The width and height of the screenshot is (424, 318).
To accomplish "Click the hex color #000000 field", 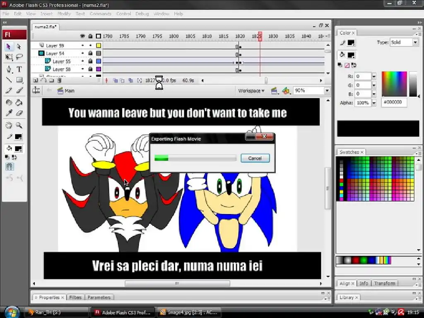I will point(394,102).
